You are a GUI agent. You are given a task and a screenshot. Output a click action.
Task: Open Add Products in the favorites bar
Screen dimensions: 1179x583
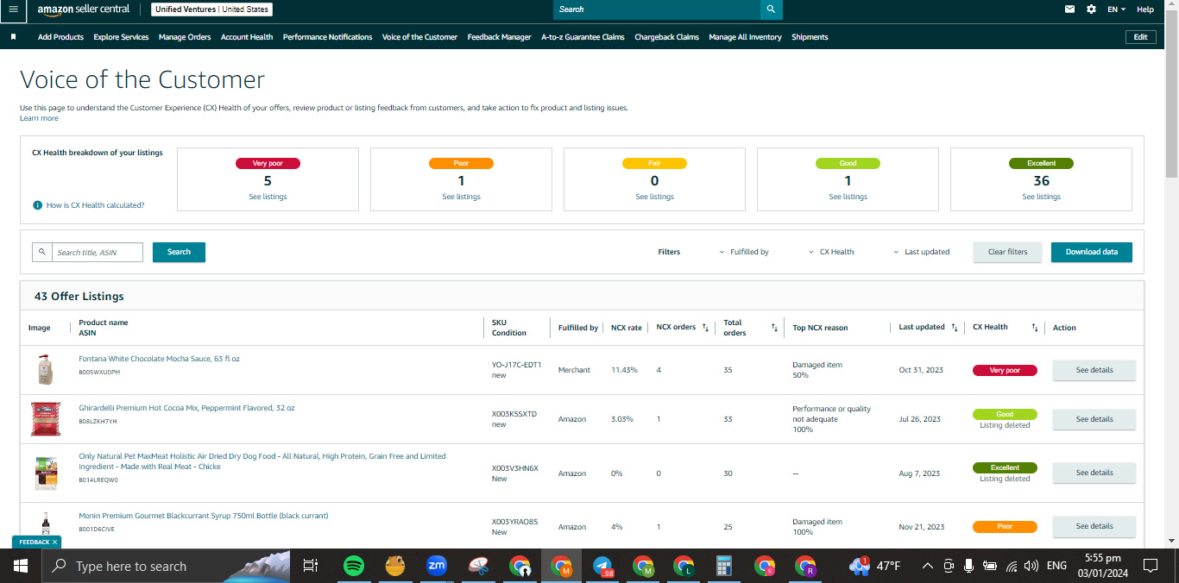60,37
